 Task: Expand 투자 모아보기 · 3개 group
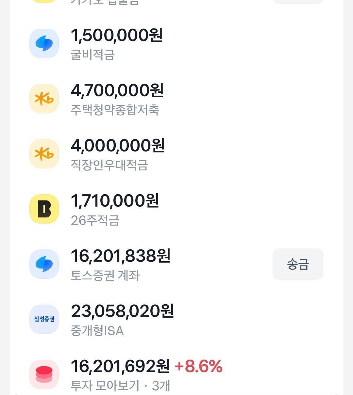click(120, 386)
